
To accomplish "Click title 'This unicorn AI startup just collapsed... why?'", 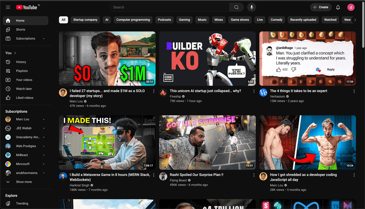I will click(x=205, y=91).
